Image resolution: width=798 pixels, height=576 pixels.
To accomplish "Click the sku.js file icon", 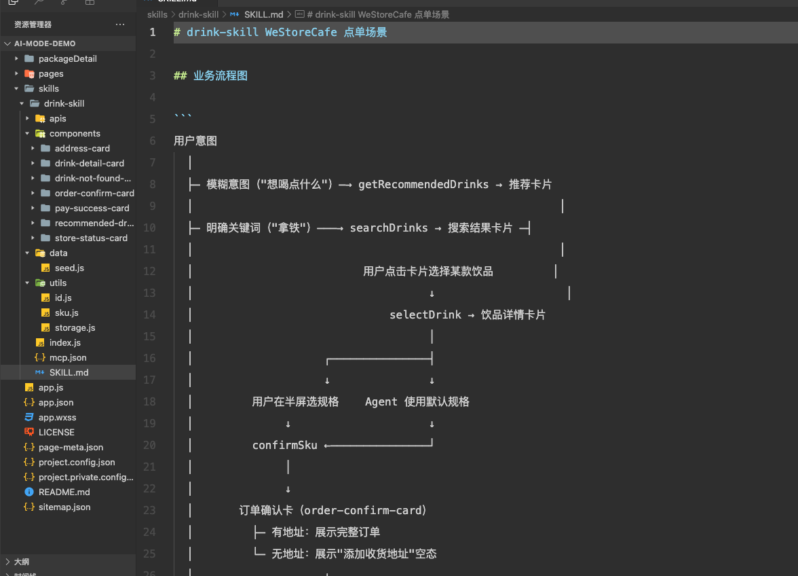I will (45, 312).
